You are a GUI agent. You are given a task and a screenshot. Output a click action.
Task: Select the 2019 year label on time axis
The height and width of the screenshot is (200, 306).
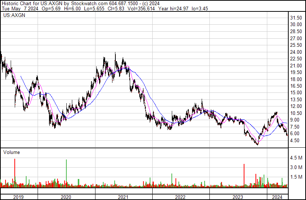[x=19, y=197]
